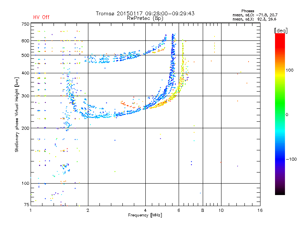
Task: Click the colorbar tick label '0'
Action: click(x=287, y=115)
